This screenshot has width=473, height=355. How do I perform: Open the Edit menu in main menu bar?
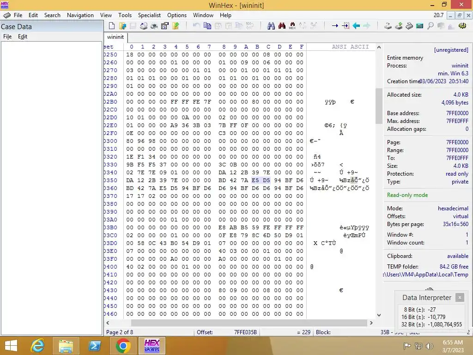[33, 15]
